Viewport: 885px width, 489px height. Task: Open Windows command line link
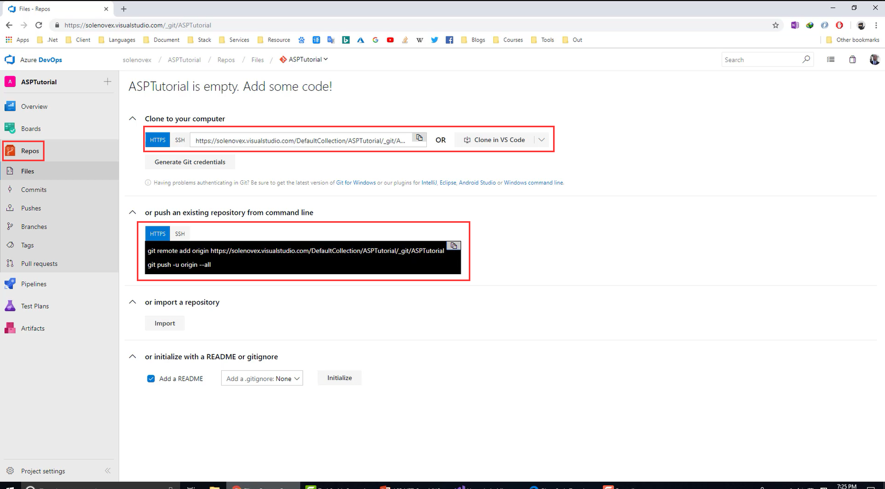[x=533, y=182]
